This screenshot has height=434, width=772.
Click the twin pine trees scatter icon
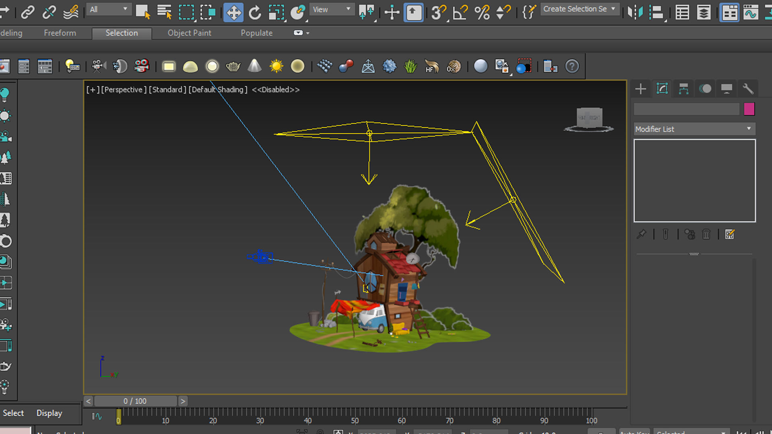coord(5,157)
